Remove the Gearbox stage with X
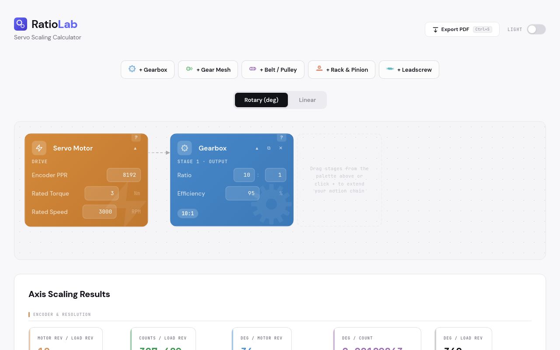Viewport: 560px width, 350px height. 281,148
